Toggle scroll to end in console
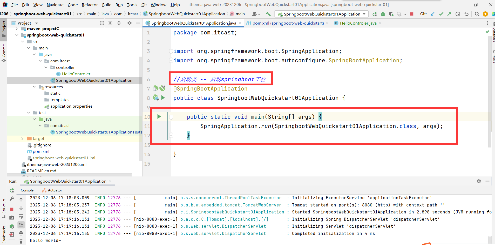This screenshot has width=495, height=245. [x=21, y=225]
